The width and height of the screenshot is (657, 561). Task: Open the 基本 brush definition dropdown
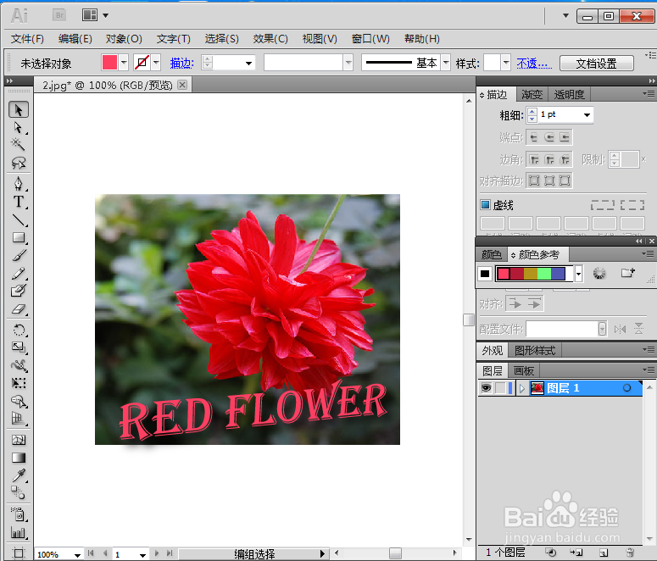click(x=446, y=64)
